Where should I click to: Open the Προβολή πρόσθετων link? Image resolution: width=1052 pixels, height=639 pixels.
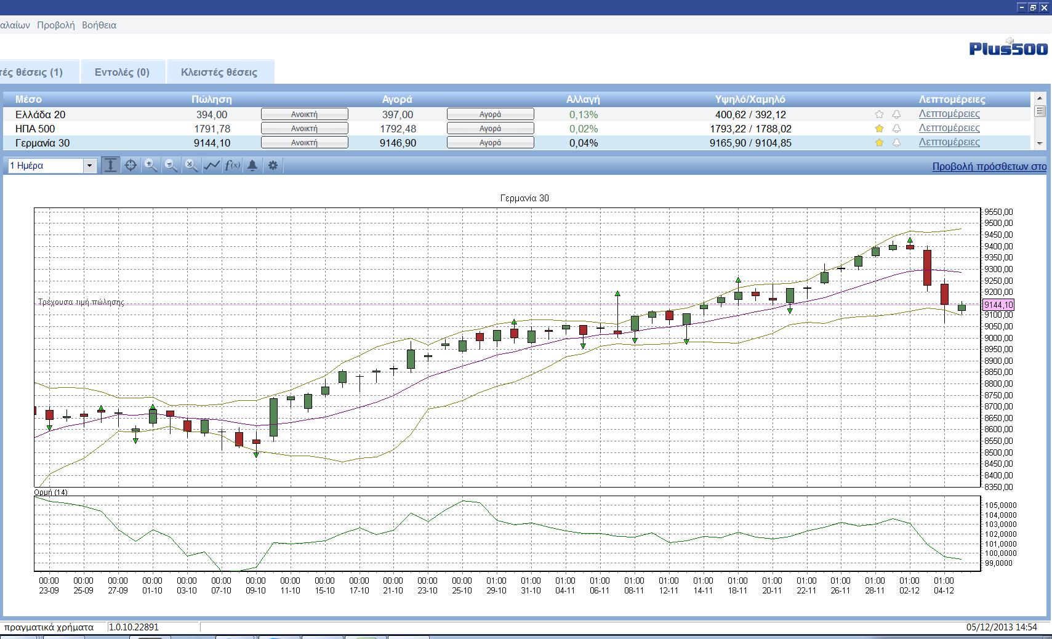tap(989, 166)
